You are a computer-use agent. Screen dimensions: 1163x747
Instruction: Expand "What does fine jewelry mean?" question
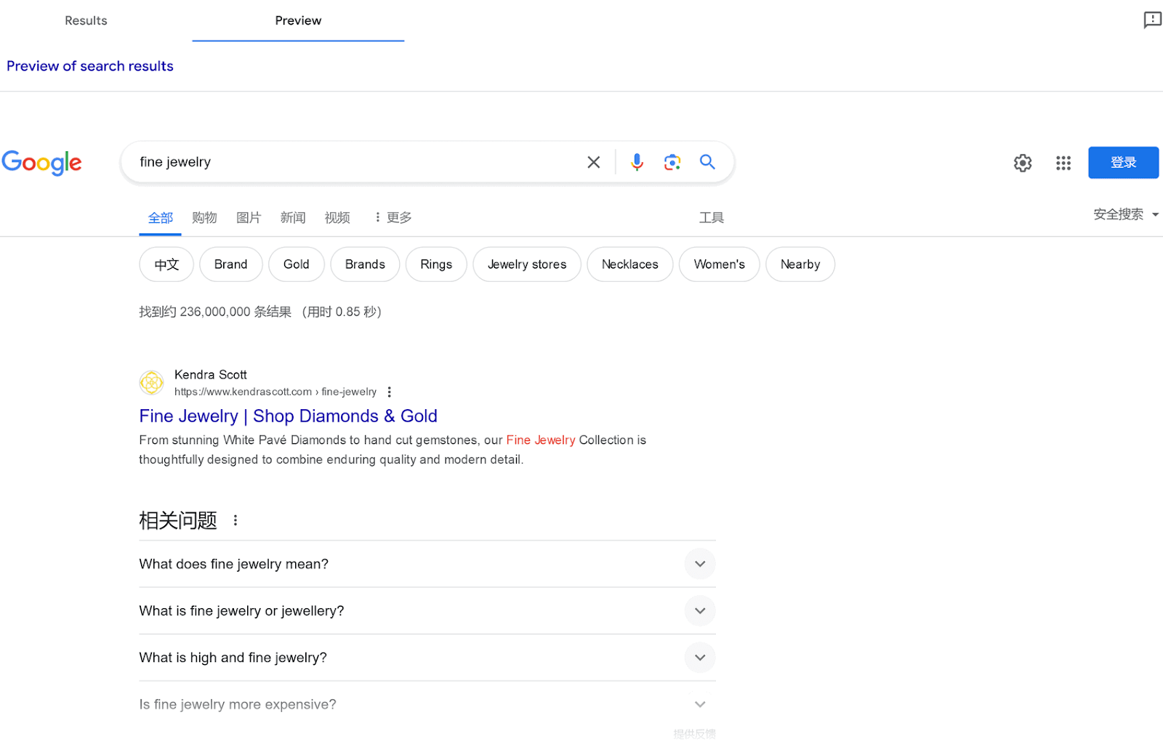click(x=699, y=564)
